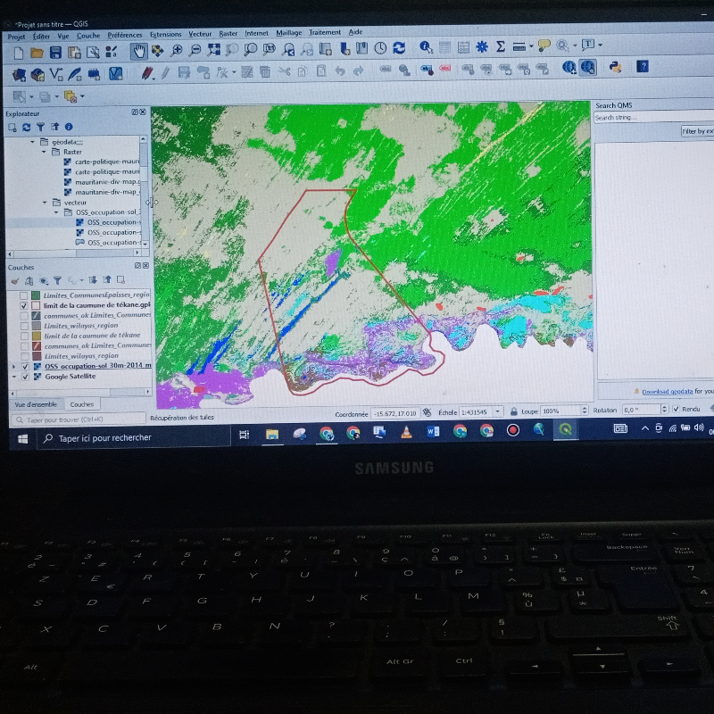The height and width of the screenshot is (714, 714).
Task: Click the Filter by extent button
Action: tap(696, 131)
